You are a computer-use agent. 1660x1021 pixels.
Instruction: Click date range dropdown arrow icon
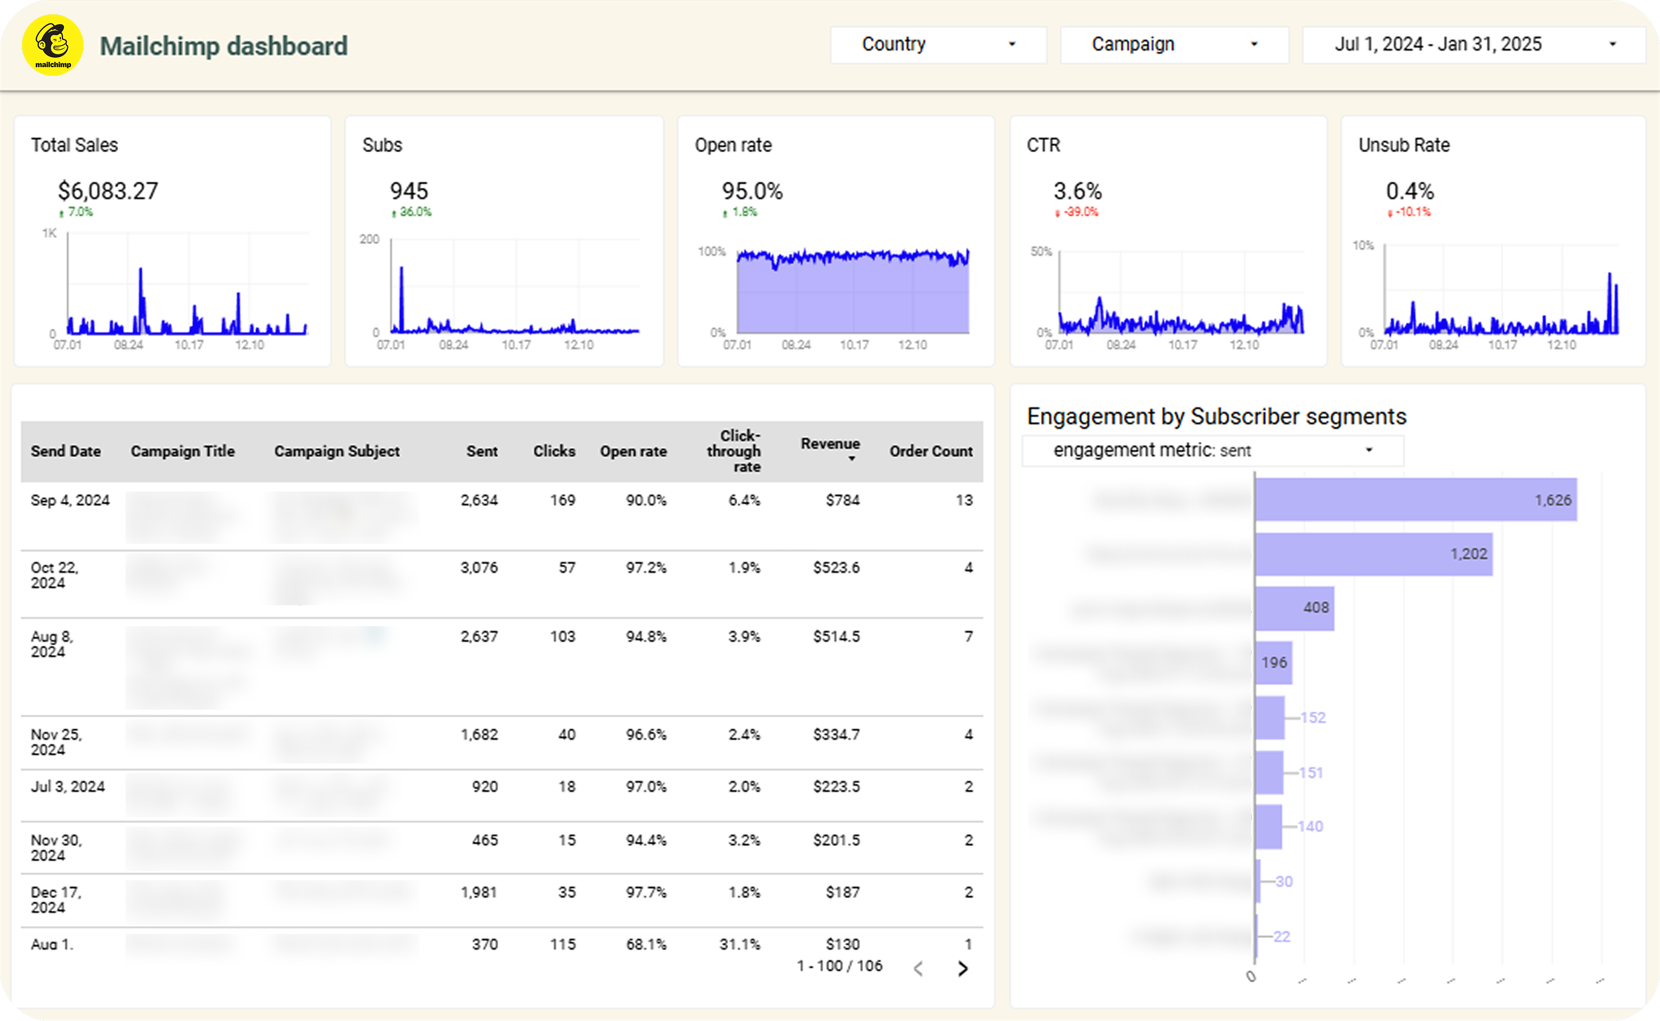1612,45
